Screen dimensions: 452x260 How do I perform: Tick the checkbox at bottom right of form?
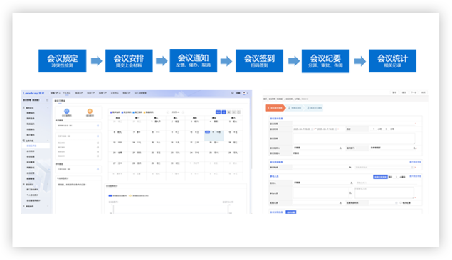401,202
